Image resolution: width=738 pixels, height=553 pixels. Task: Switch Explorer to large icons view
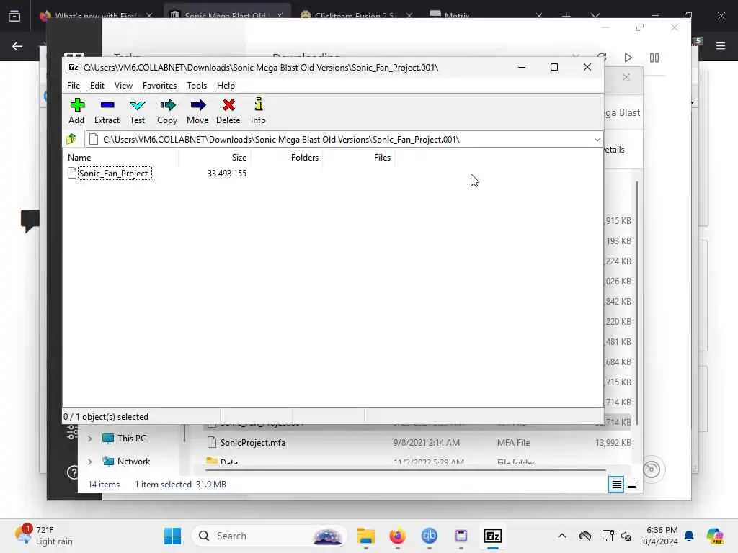coord(632,484)
